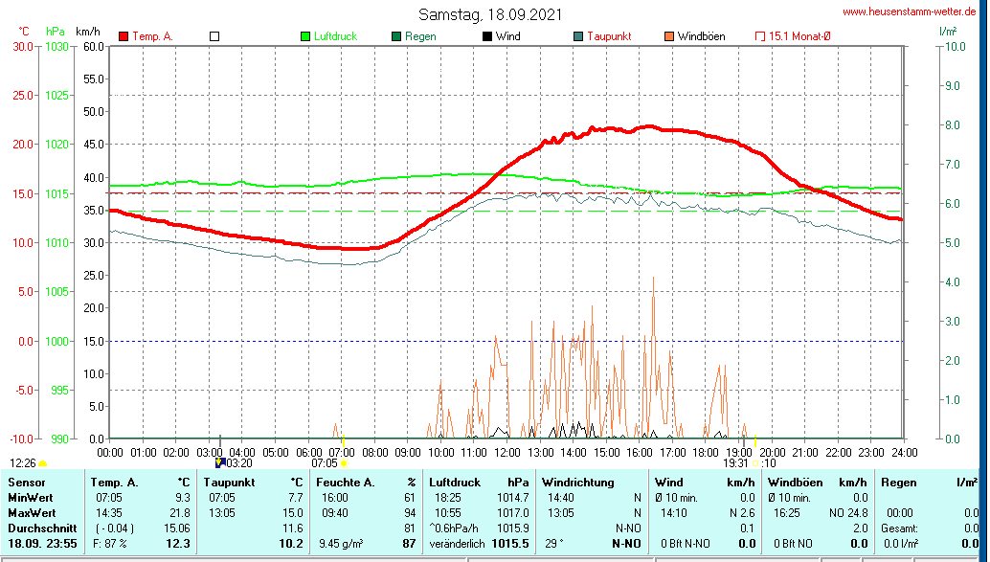The width and height of the screenshot is (990, 562).
Task: Click the Windböen legend label
Action: pos(701,36)
